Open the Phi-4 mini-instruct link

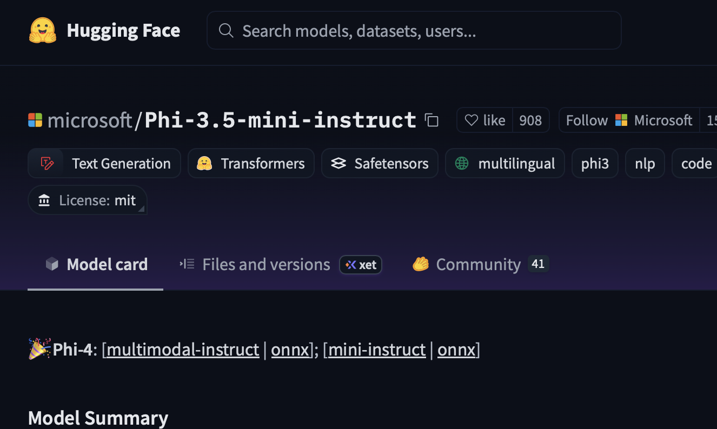pos(377,350)
